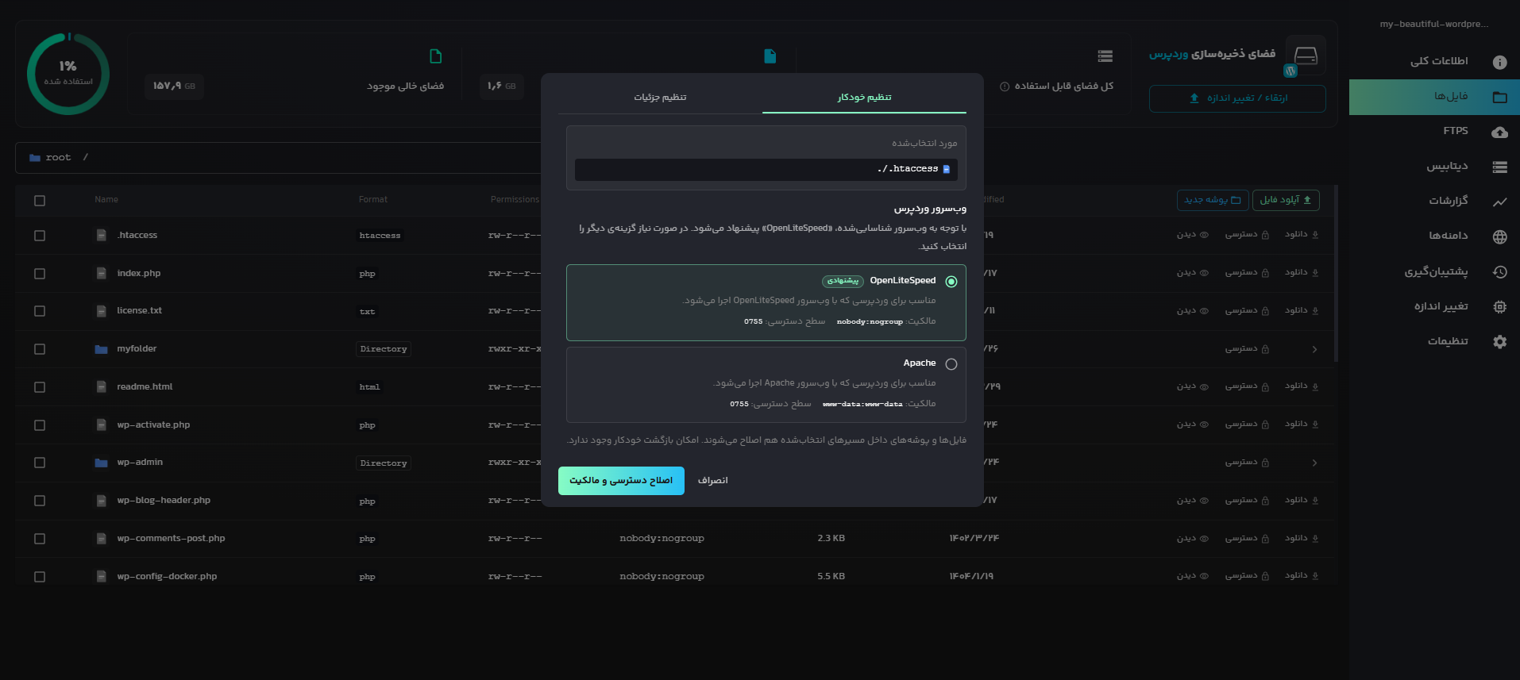Check the index.php row checkbox
The height and width of the screenshot is (680, 1520).
40,274
